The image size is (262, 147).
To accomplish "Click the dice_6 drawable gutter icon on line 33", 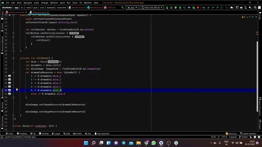I will click(9, 94).
